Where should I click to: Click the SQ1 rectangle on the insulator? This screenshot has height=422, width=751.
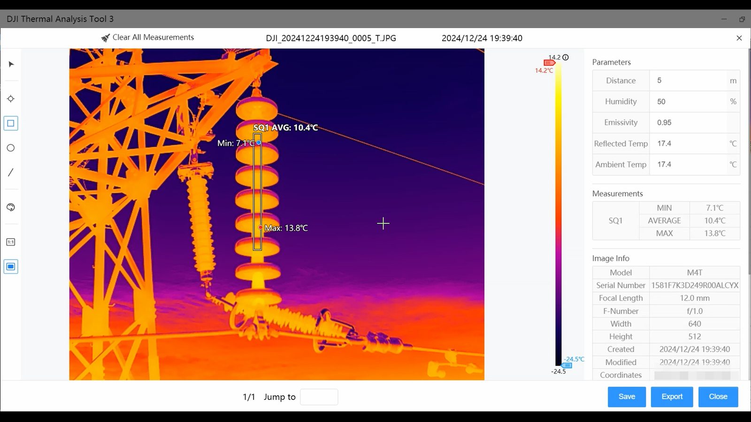point(257,192)
